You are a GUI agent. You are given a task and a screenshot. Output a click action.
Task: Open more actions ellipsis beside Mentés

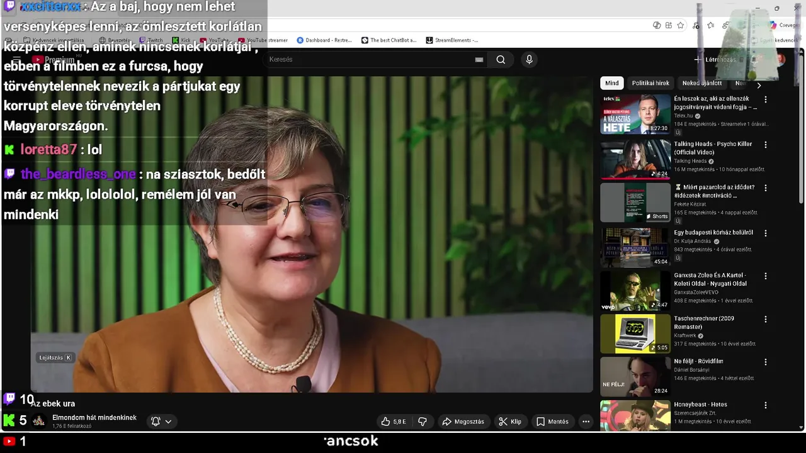coord(586,422)
